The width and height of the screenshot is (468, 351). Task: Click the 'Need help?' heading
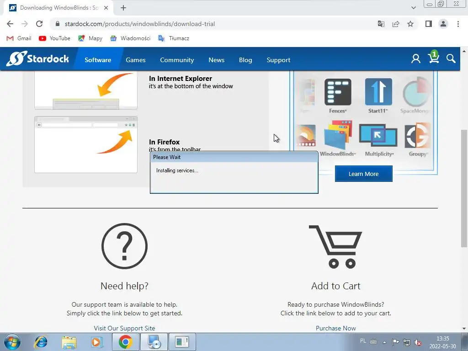click(124, 286)
